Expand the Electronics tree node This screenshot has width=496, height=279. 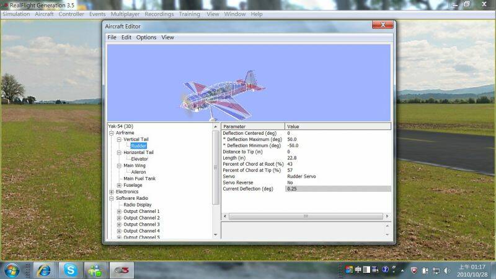click(x=112, y=192)
